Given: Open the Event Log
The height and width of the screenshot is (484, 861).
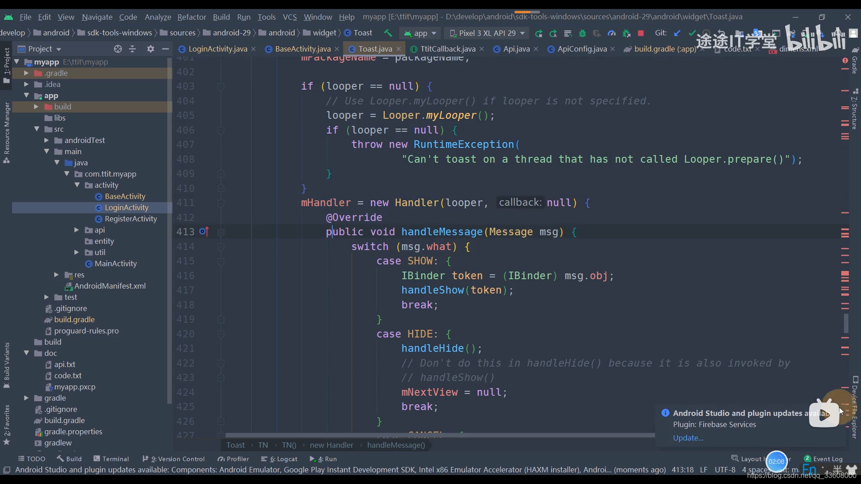Looking at the screenshot, I should pos(823,459).
